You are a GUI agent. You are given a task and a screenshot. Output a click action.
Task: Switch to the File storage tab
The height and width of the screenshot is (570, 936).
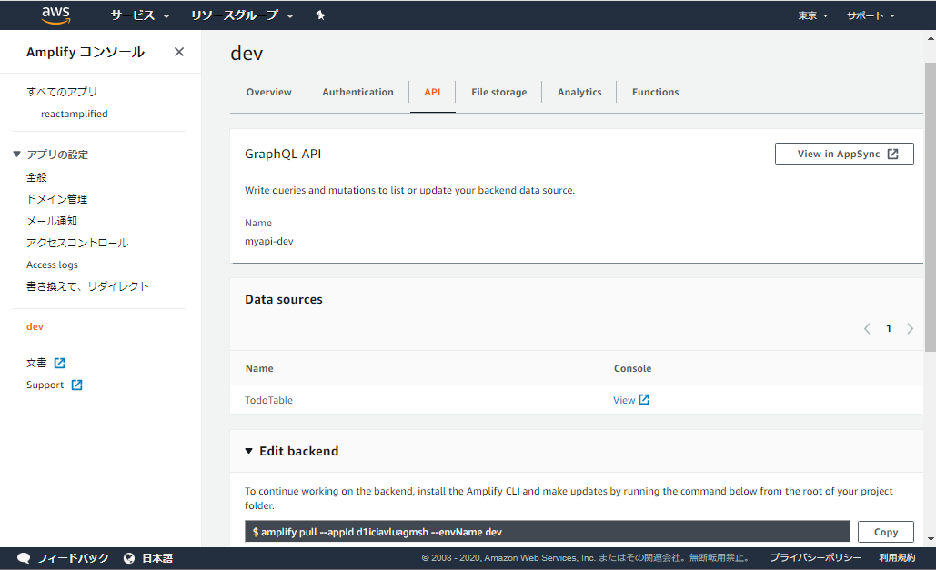coord(499,92)
